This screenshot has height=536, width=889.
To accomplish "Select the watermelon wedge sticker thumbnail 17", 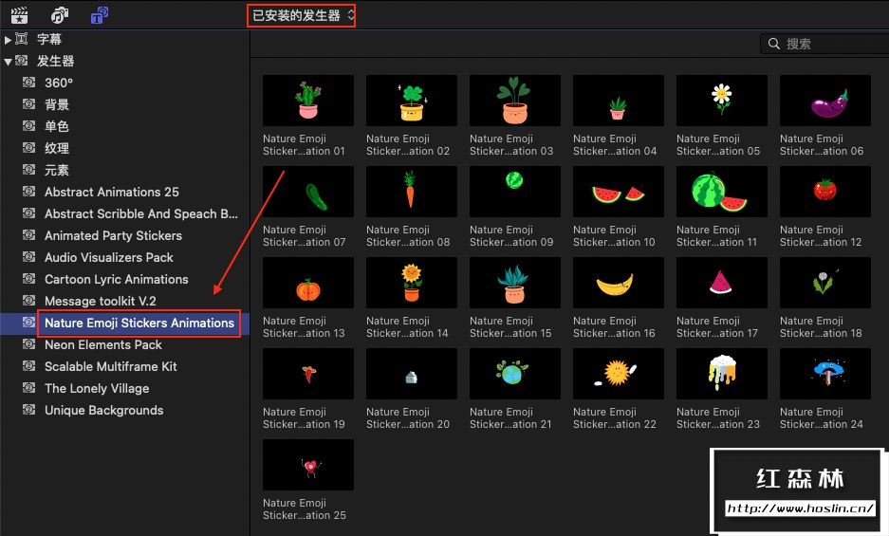I will [722, 283].
